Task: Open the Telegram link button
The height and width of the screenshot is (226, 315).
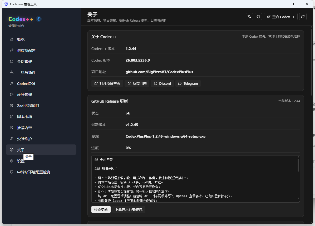Action: coord(188,83)
